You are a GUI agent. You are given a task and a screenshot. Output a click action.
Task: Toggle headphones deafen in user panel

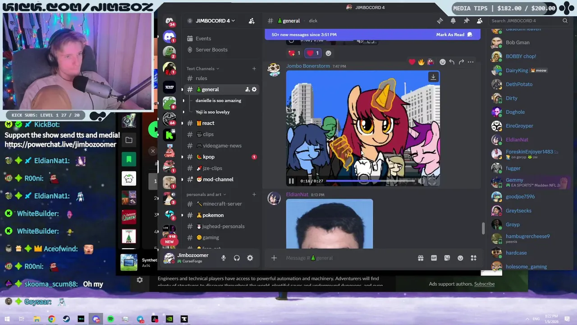pyautogui.click(x=237, y=258)
